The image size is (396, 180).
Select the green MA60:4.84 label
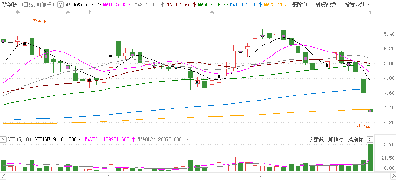[x=210, y=4]
